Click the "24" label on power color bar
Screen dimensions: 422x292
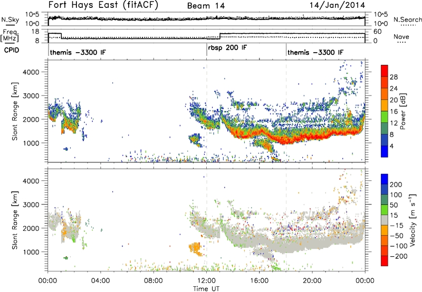394,89
